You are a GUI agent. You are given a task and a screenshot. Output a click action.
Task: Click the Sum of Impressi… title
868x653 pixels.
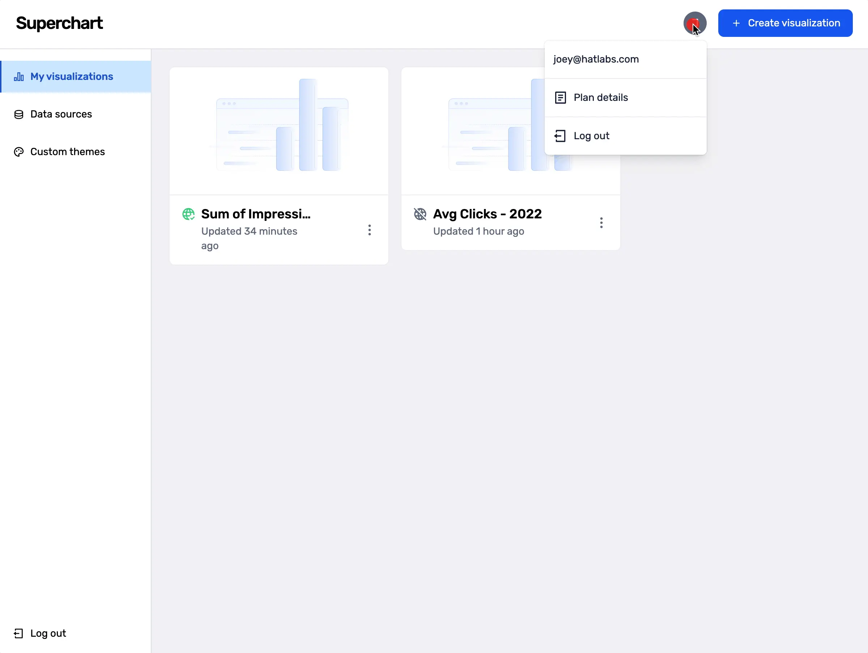(256, 214)
